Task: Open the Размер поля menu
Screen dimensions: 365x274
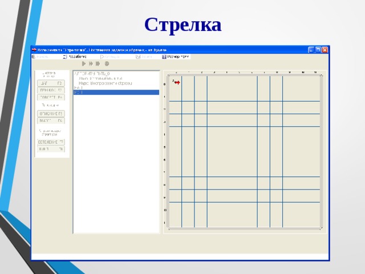Action: [176, 57]
